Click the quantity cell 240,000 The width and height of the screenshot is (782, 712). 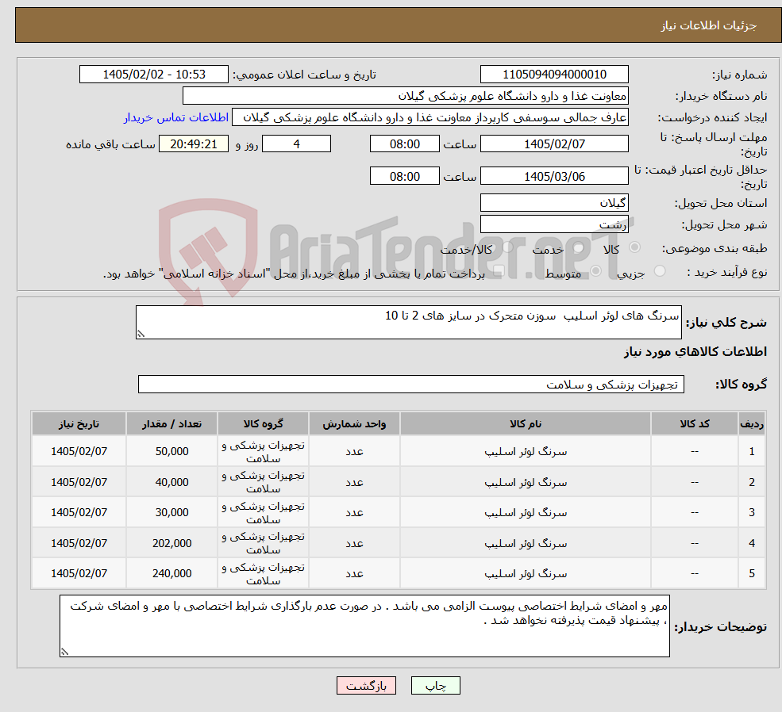pos(171,573)
